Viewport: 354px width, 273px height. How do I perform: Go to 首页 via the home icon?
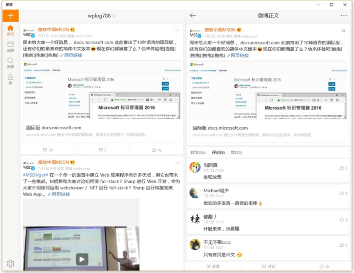tap(11, 28)
